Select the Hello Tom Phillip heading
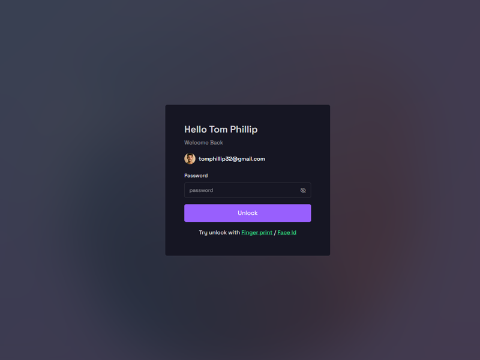This screenshot has width=480, height=360. (221, 130)
